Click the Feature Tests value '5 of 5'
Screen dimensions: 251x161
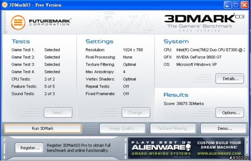click(x=50, y=87)
